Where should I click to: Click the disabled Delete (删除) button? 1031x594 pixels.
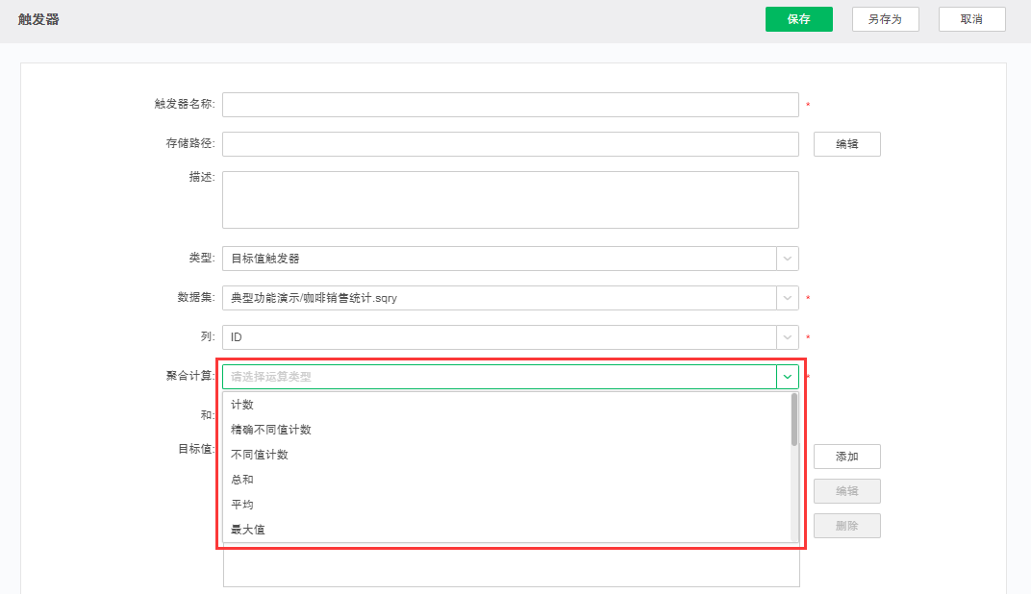pos(846,526)
